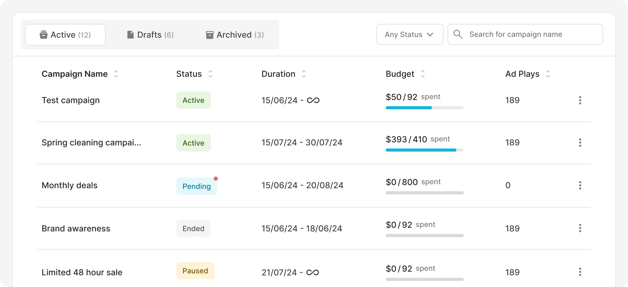Open three-dot menu for Spring cleaning campaign
The height and width of the screenshot is (287, 628).
tap(580, 142)
